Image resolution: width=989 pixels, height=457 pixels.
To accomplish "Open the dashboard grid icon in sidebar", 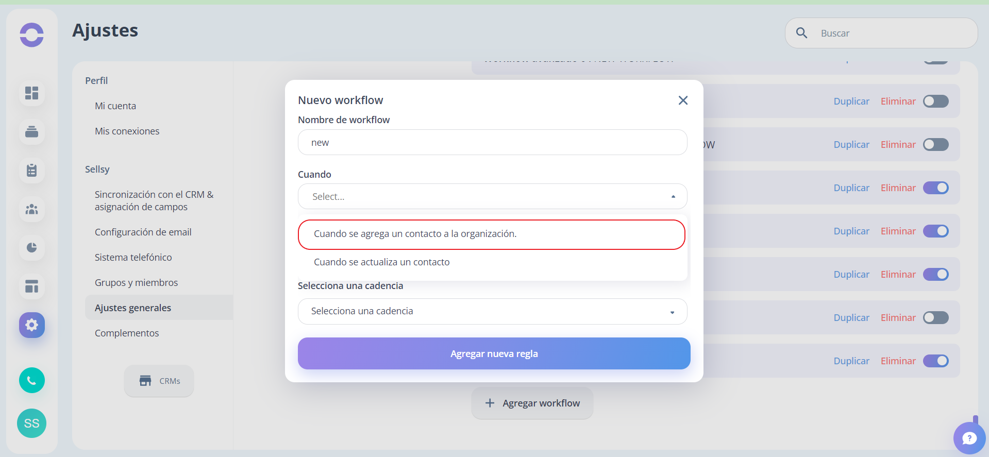I will tap(32, 93).
